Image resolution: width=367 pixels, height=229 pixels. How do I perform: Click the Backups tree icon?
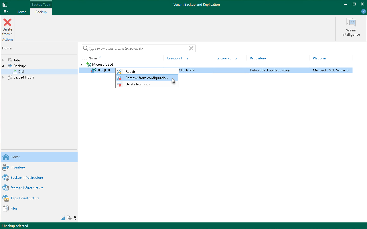10,66
